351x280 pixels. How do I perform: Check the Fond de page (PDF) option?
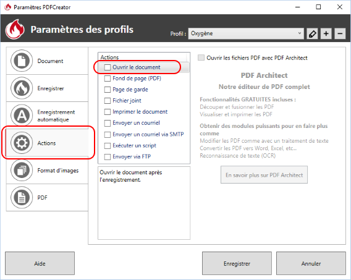108,78
